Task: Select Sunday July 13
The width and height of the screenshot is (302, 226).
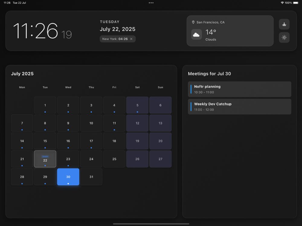Action: [x=160, y=123]
